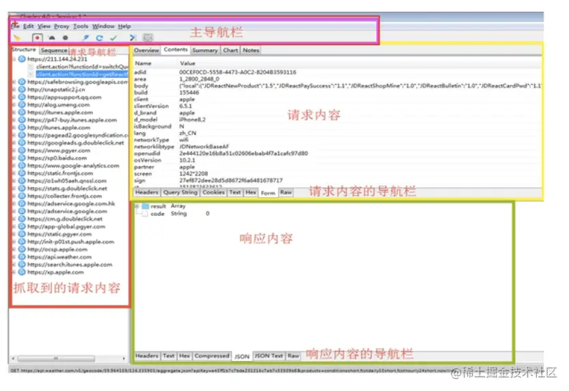Expand the result Array node in the response
The width and height of the screenshot is (569, 391).
(137, 206)
